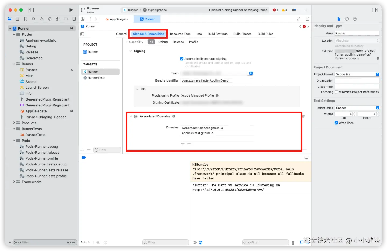Select Pods-Runner.debug file
This screenshot has height=251, width=387.
[42, 146]
